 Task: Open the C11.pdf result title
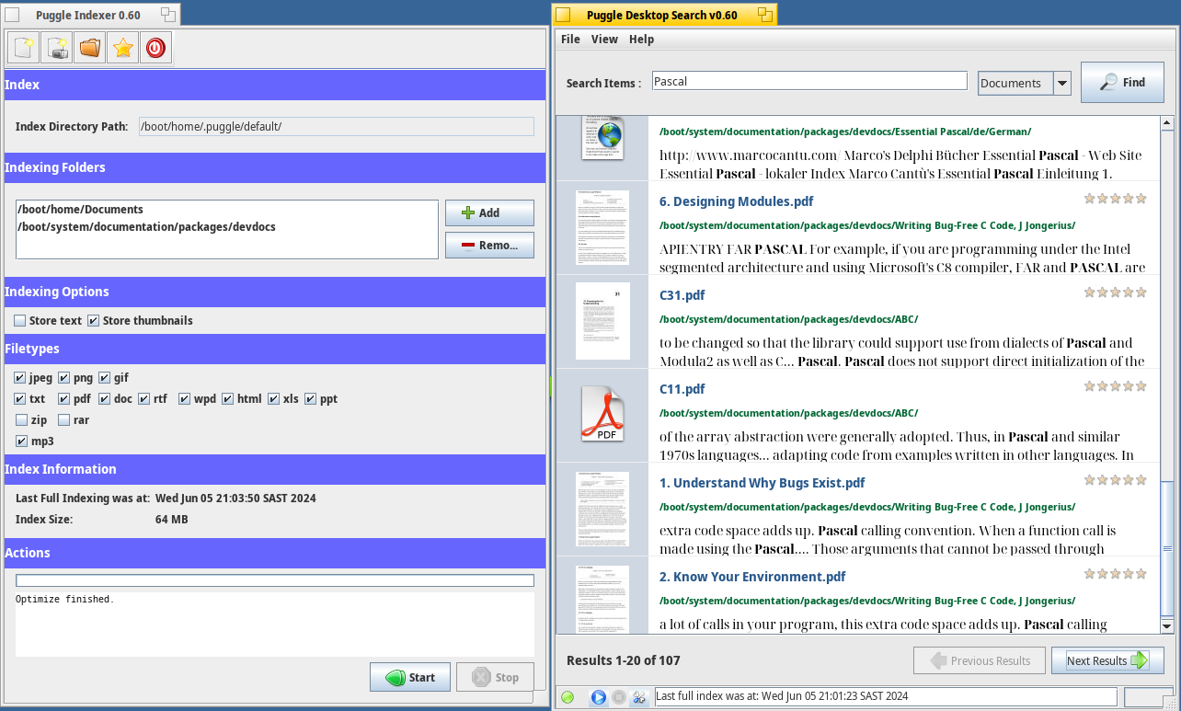tap(682, 389)
